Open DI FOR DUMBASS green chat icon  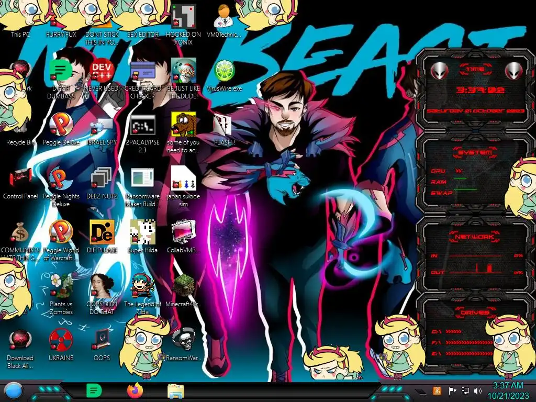click(61, 79)
